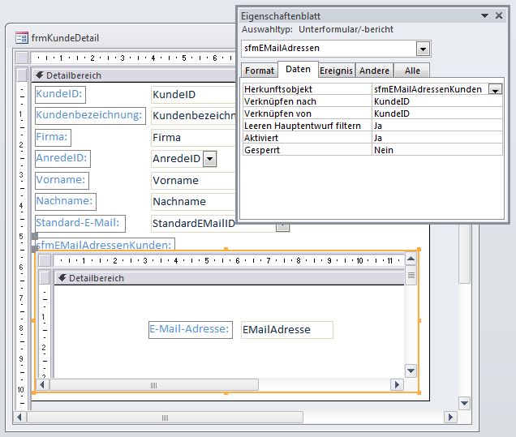Image resolution: width=516 pixels, height=437 pixels.
Task: Click the AnredeID combo box arrow
Action: pos(210,159)
